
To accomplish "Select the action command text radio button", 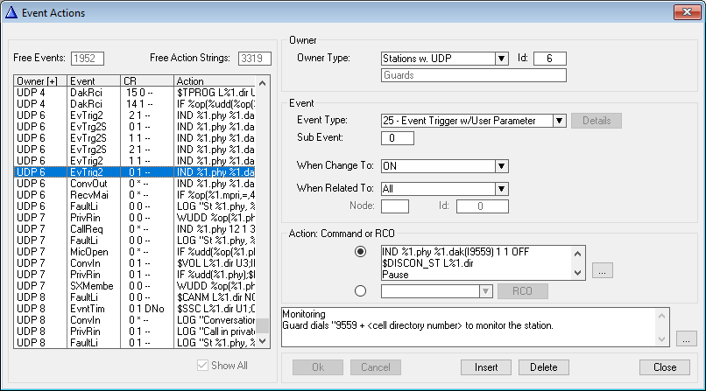I will [359, 252].
